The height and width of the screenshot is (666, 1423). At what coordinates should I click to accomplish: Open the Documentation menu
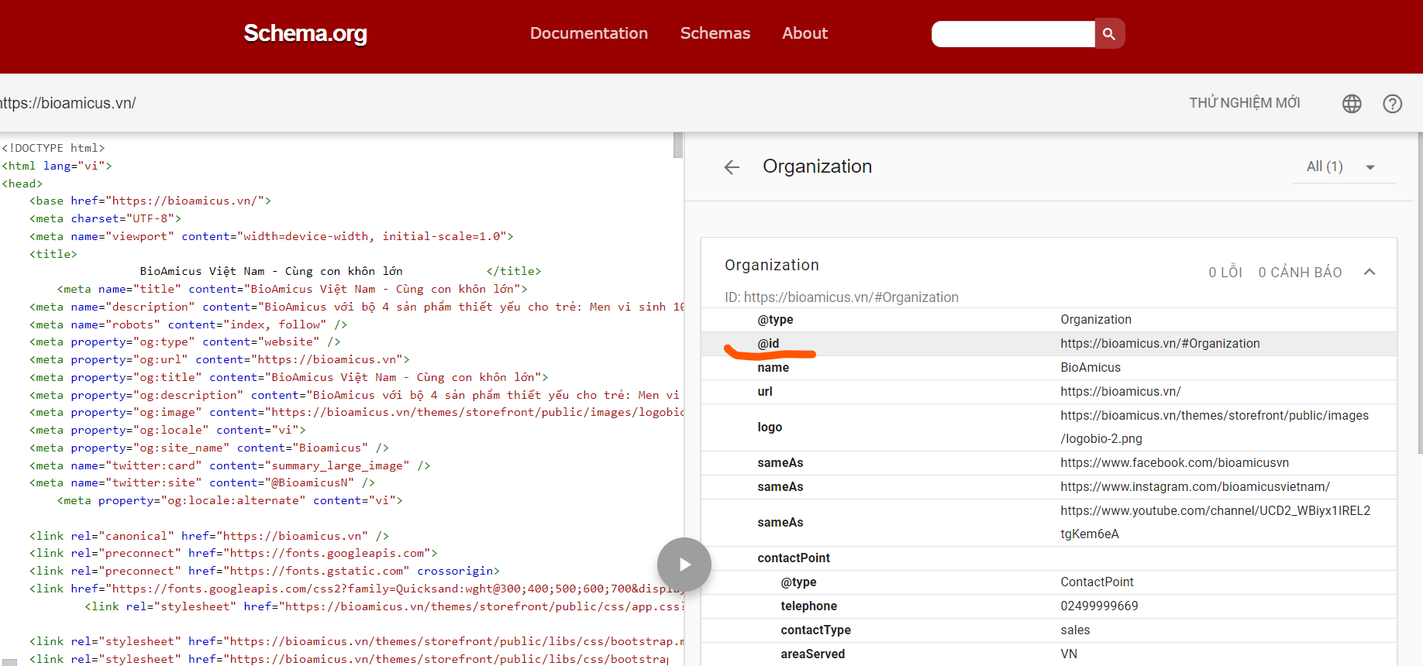tap(589, 33)
